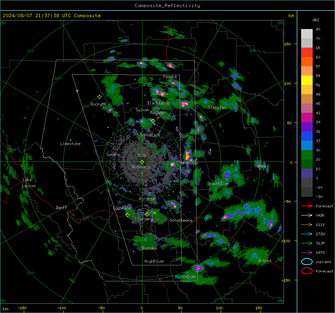Select the orange 111V arrow icon
Image resolution: width=335 pixels, height=313 pixels.
click(x=307, y=224)
